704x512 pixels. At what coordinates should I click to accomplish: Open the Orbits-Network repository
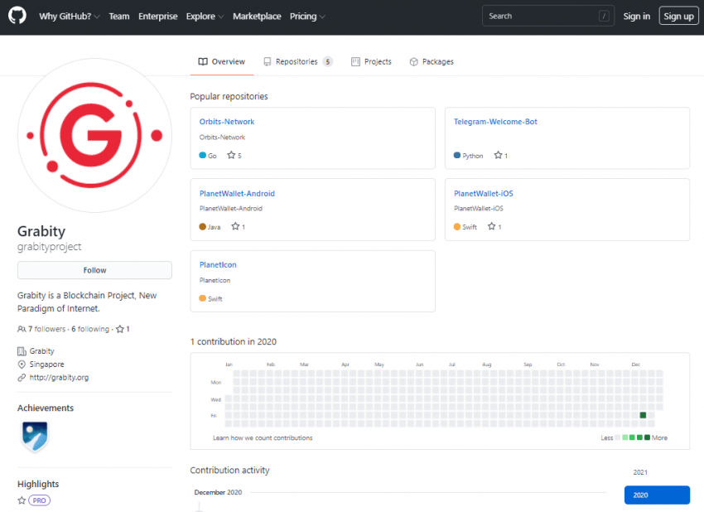pos(227,121)
